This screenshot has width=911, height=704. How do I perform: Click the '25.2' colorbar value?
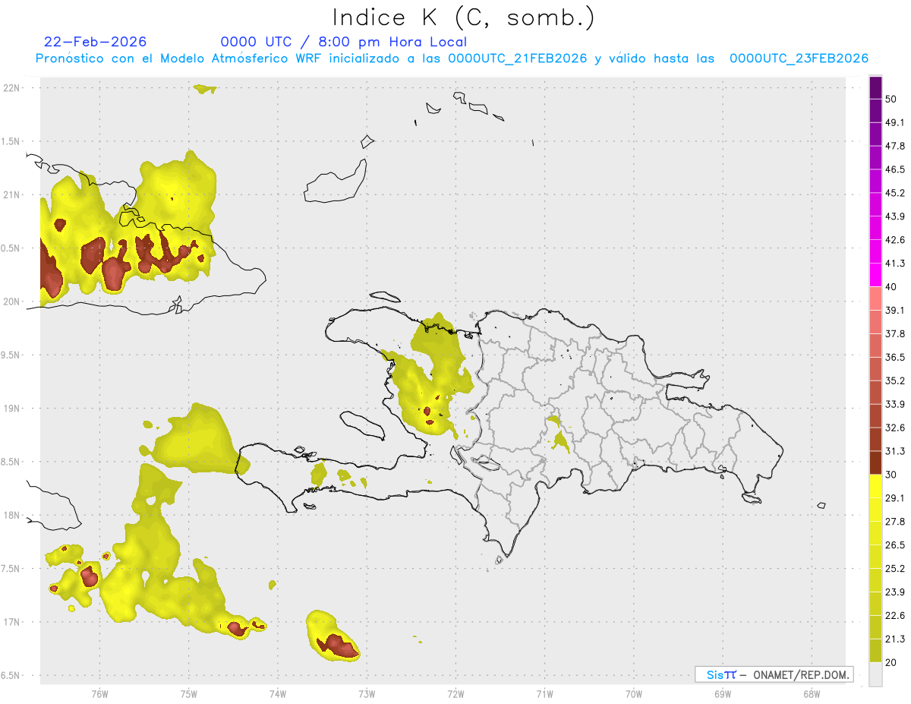(x=896, y=569)
